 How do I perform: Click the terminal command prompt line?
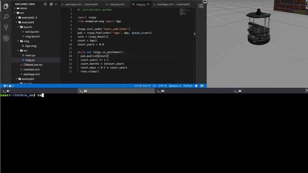click(x=22, y=95)
